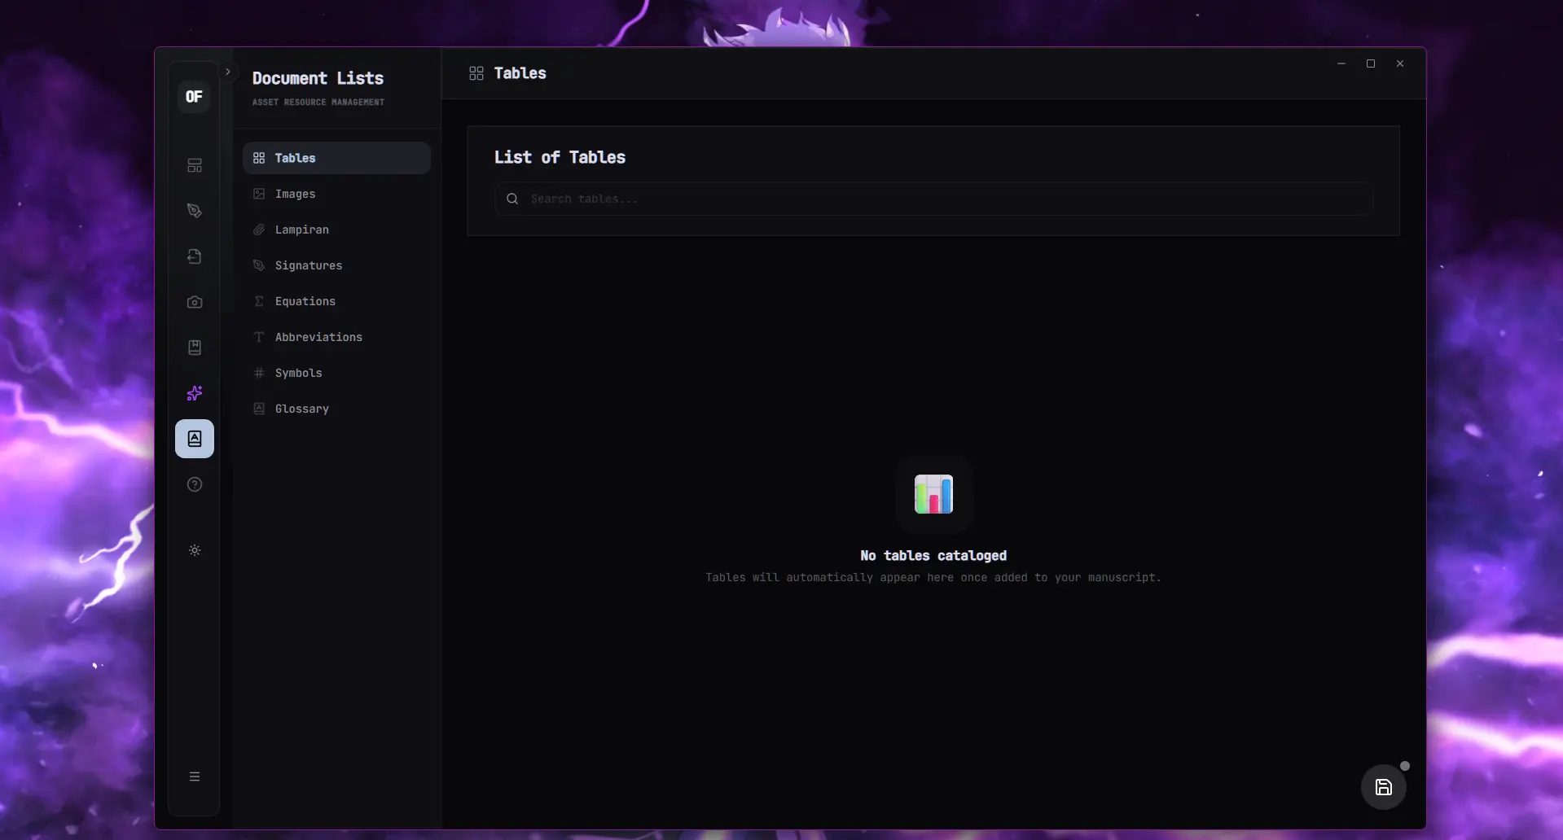Expand sidebar with the chevron arrow

228,72
